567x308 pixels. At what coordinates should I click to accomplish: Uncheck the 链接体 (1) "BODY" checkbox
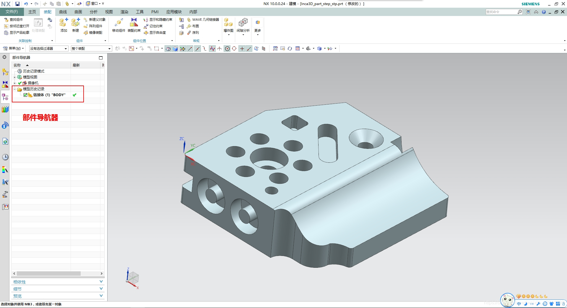click(25, 95)
